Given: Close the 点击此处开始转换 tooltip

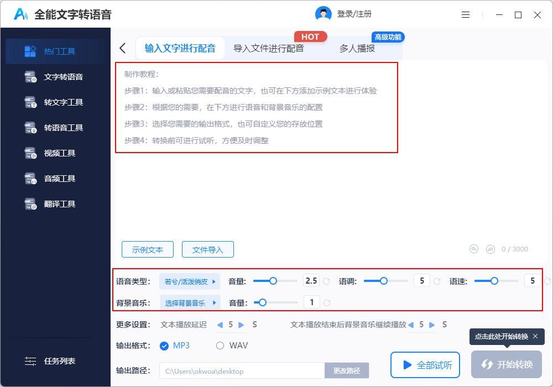Looking at the screenshot, I should tap(535, 336).
